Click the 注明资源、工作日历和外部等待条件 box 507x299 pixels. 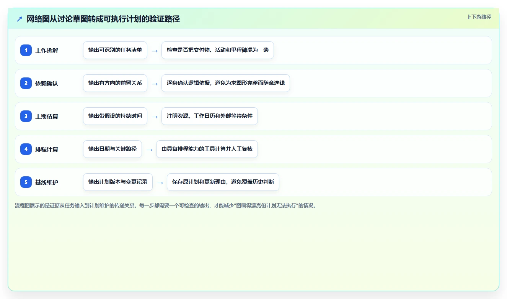pos(210,116)
